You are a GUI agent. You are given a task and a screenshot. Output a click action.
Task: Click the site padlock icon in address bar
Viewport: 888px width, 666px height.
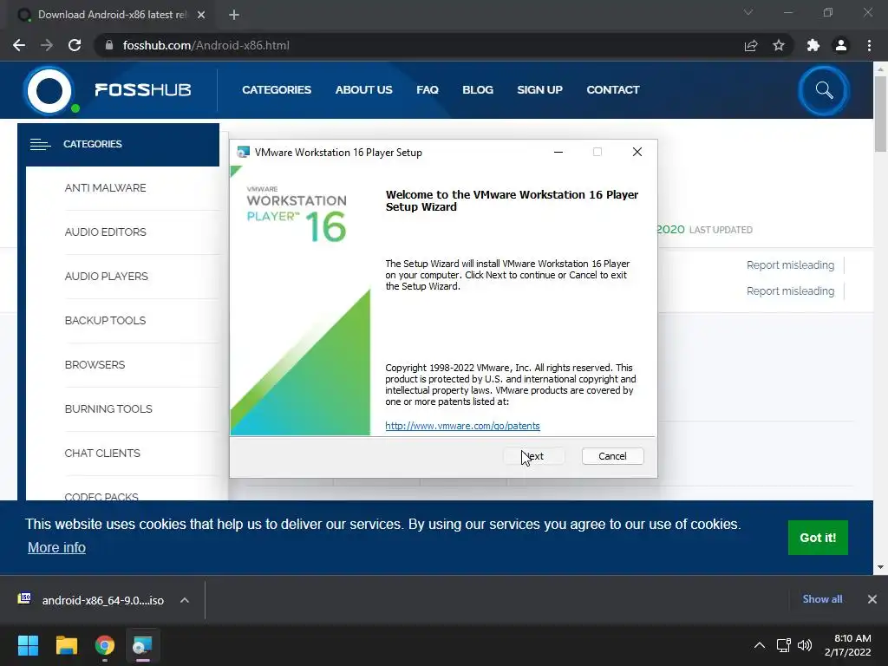pos(109,45)
